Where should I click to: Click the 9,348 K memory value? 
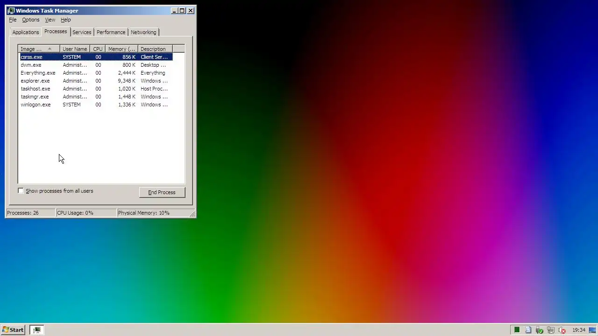click(127, 81)
